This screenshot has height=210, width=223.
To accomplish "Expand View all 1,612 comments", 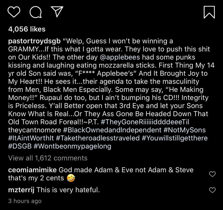I will [48, 158].
